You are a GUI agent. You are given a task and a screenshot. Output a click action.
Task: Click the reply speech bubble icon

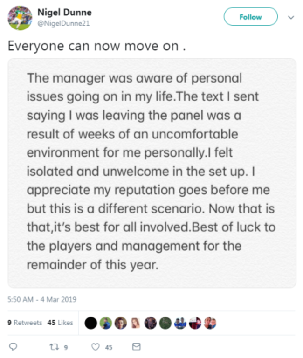click(14, 347)
